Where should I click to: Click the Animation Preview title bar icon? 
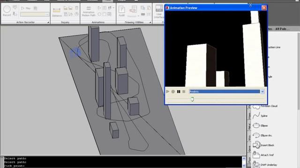(x=167, y=8)
